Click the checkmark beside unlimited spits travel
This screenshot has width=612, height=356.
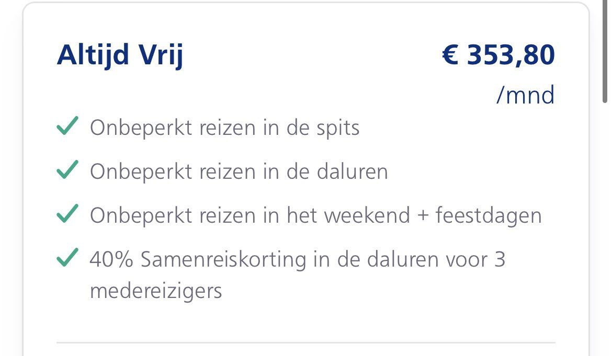pyautogui.click(x=67, y=127)
